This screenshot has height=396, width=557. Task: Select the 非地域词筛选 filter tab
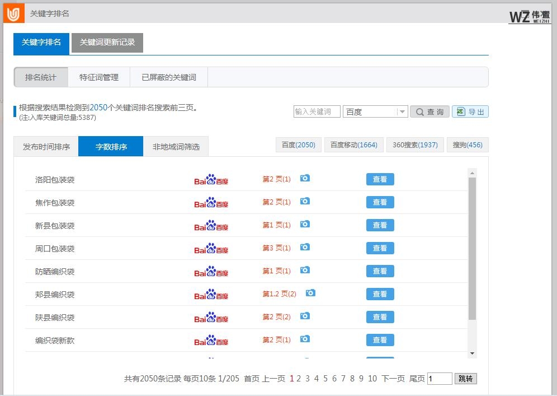pyautogui.click(x=176, y=147)
